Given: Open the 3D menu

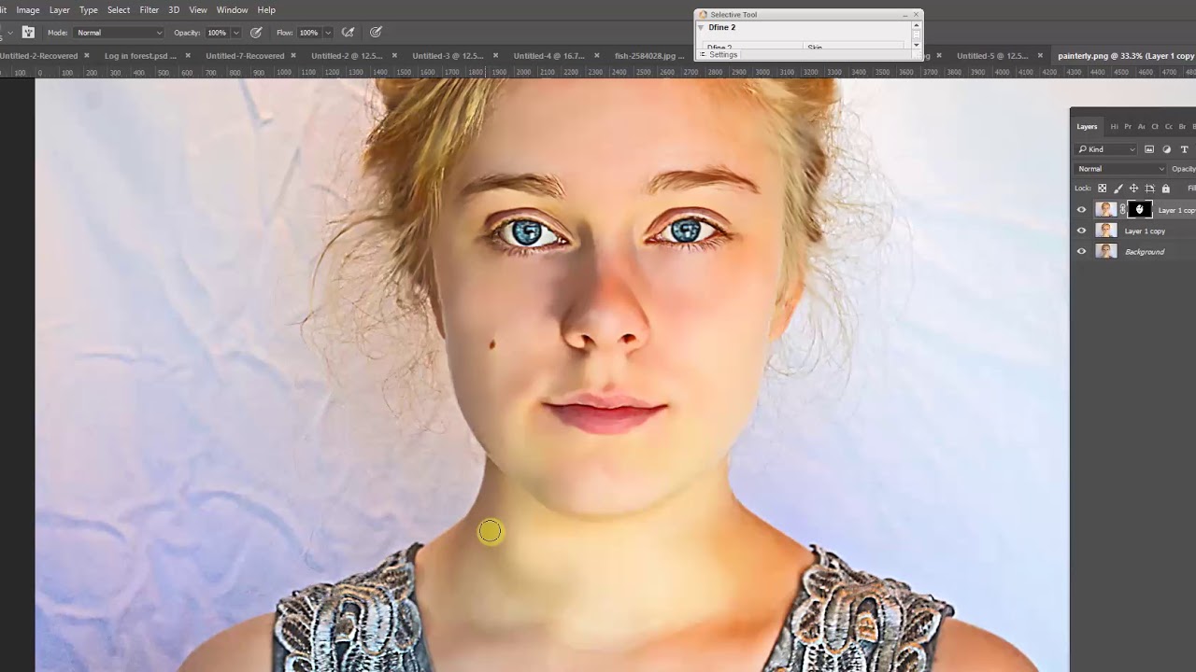Looking at the screenshot, I should pos(174,9).
